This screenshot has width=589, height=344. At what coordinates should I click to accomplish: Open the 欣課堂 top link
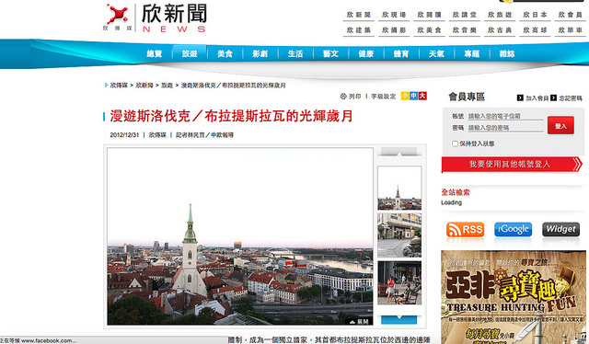(x=464, y=15)
